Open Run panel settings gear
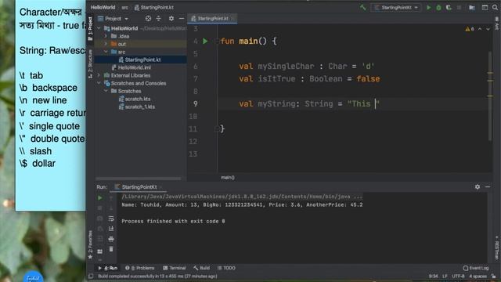Screen dimensions: 501x282 [x=478, y=186]
